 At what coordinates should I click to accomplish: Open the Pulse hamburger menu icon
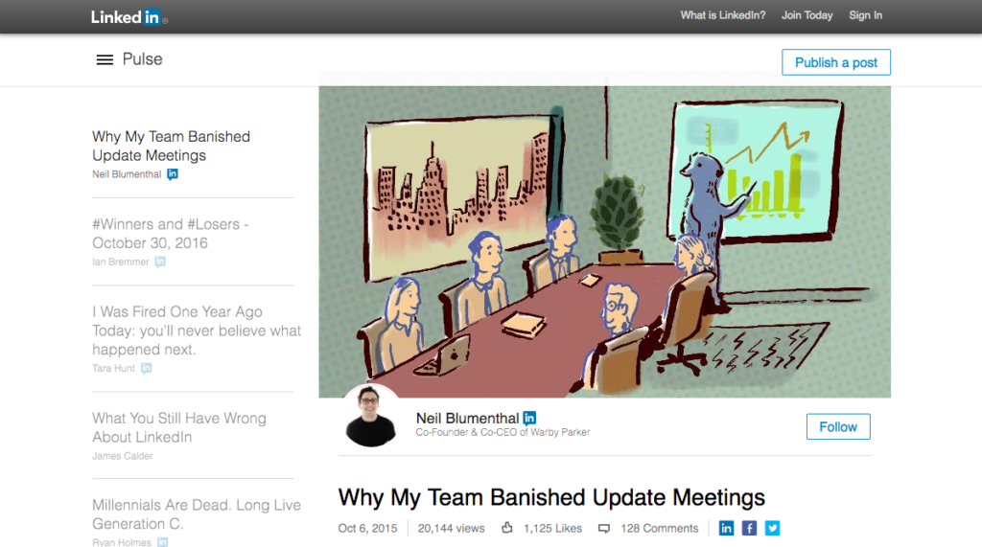(105, 59)
